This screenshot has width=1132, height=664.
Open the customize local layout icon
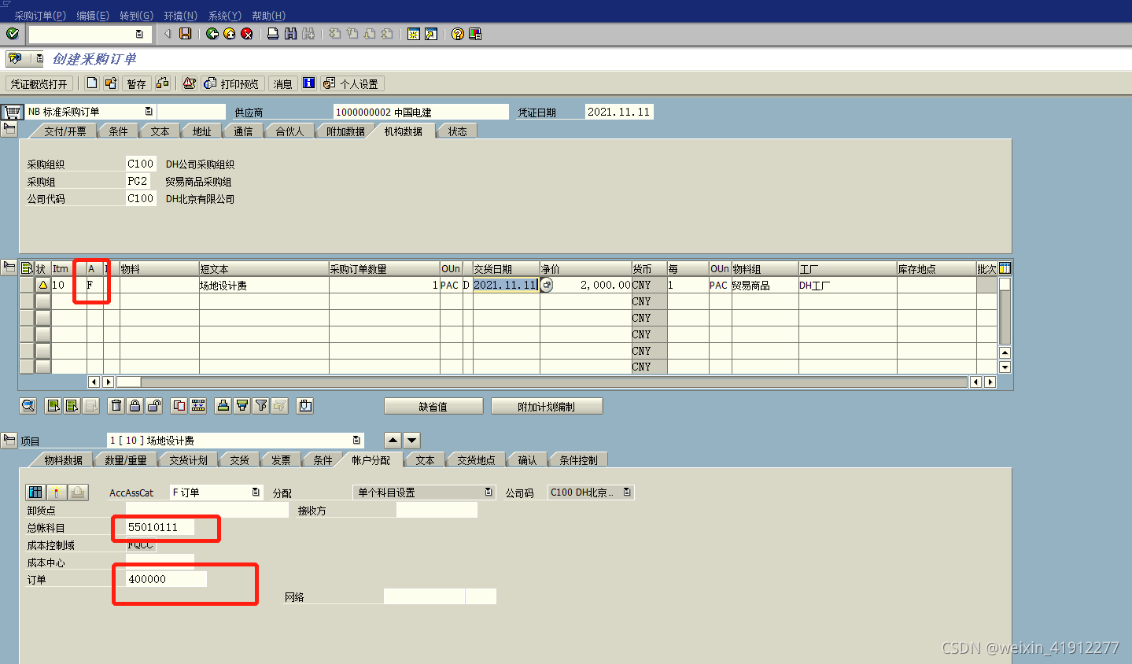[475, 34]
